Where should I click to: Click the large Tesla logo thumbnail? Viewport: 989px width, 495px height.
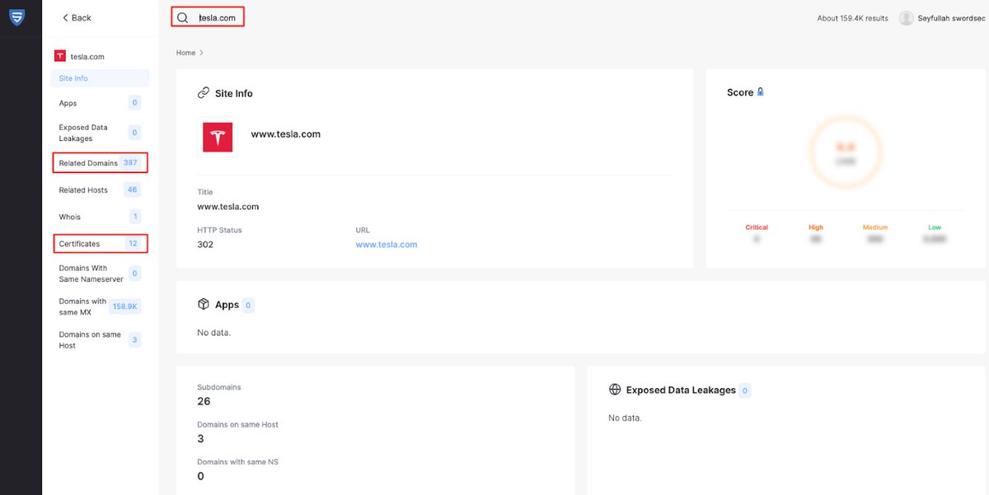[218, 137]
